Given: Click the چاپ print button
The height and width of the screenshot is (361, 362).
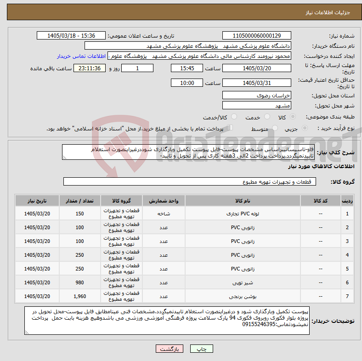Looking at the screenshot, I should click(x=201, y=349).
